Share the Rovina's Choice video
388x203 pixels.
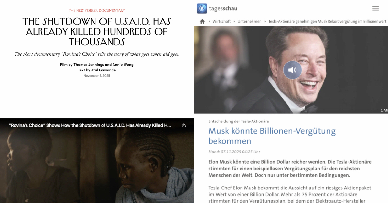[x=184, y=125]
